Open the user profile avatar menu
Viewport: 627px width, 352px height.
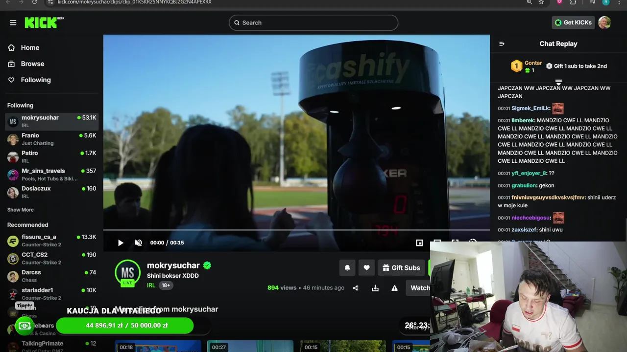click(x=604, y=22)
